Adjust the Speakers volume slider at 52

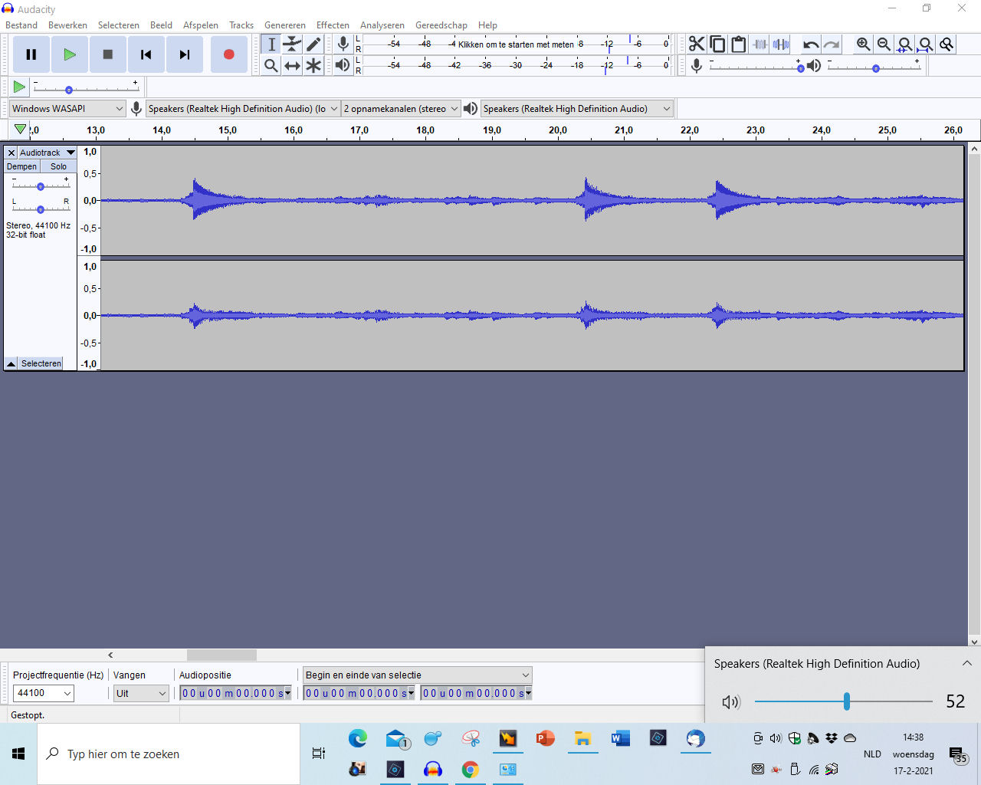847,701
